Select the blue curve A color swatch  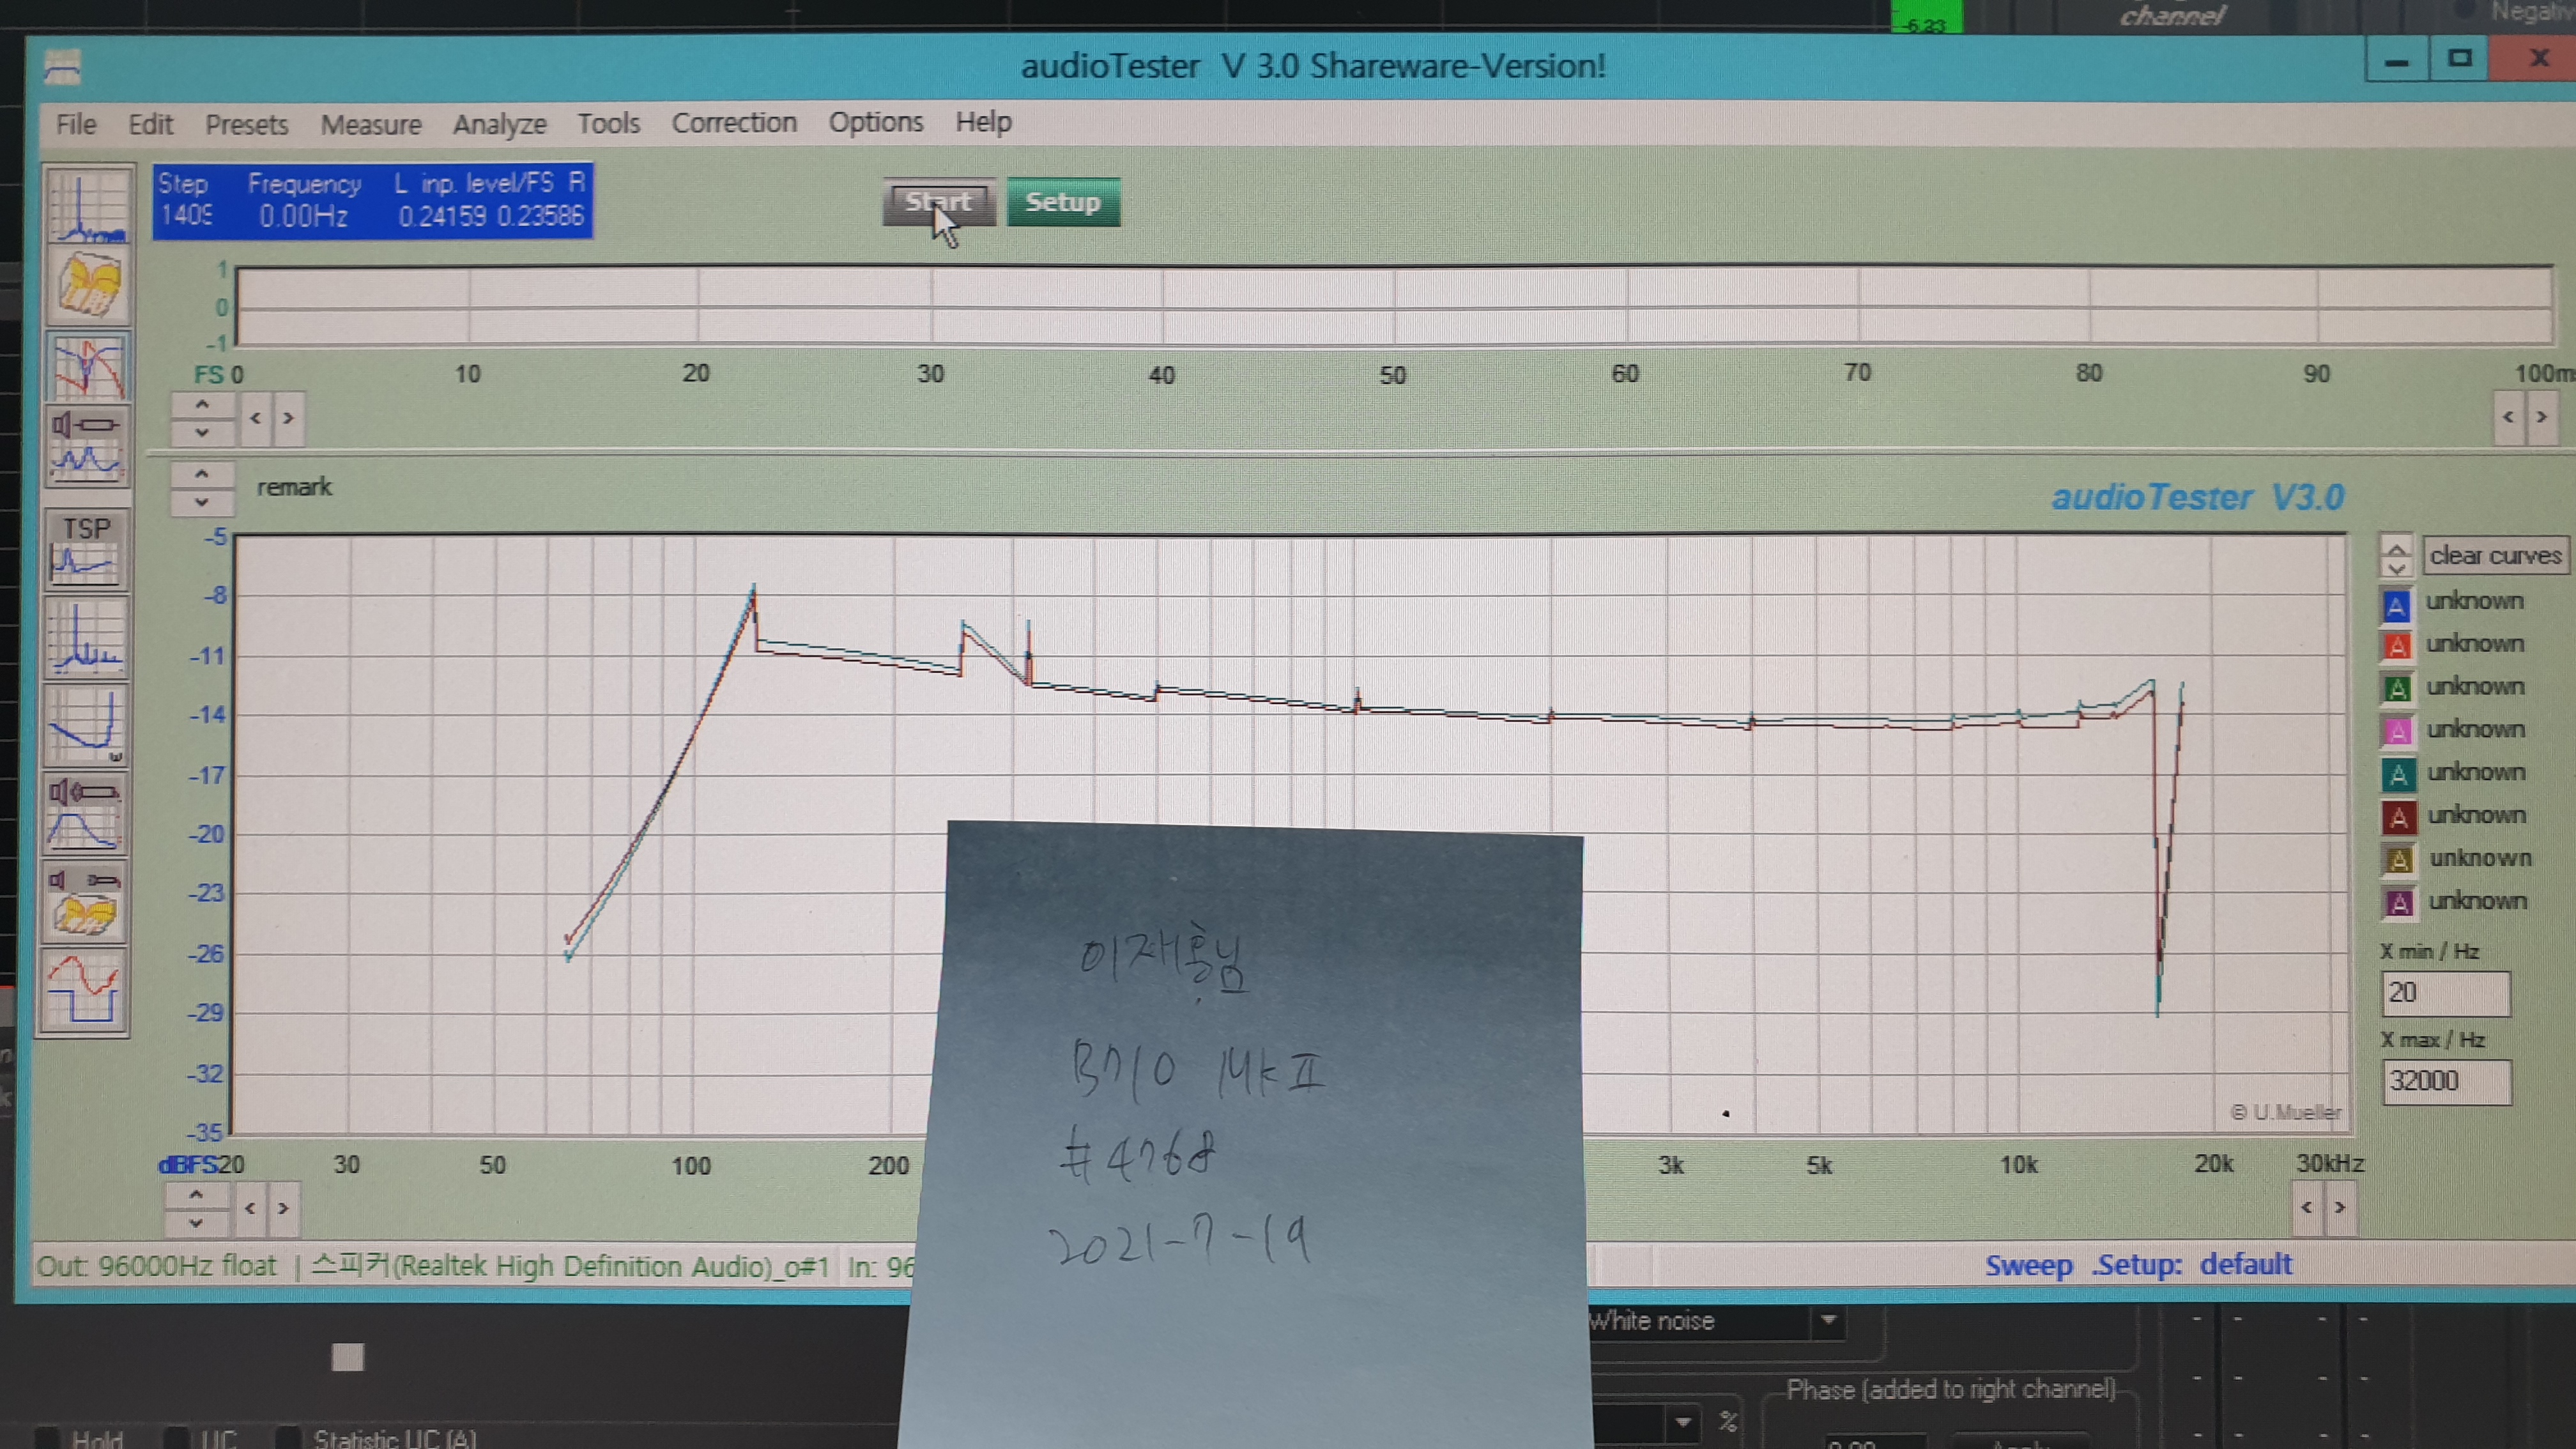pos(2396,605)
